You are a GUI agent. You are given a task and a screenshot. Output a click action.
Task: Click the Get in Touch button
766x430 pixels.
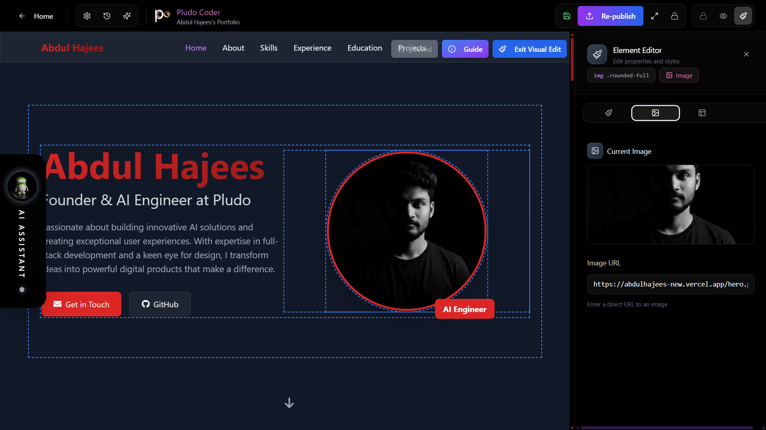(81, 304)
